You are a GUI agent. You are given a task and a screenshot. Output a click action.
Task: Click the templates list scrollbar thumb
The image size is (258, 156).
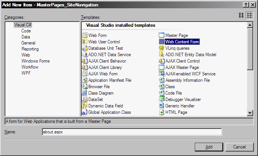(250, 49)
